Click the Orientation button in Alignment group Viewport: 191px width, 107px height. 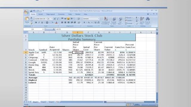72,19
